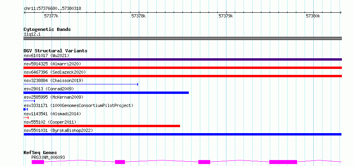Open the nsv1143541 (Alsmadi2014) label
This screenshot has width=353, height=166.
pyautogui.click(x=52, y=114)
